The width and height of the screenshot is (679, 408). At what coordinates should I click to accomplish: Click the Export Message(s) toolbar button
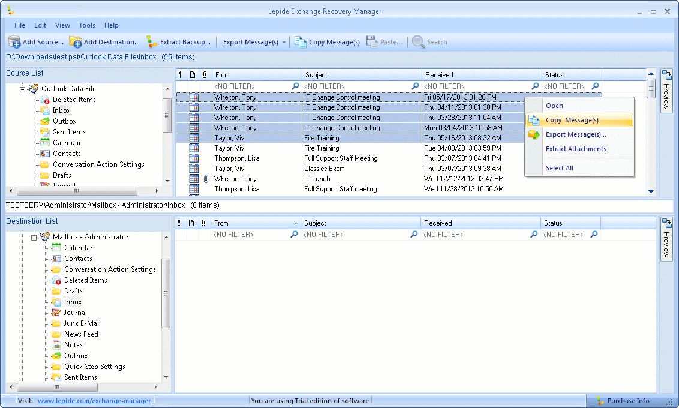(x=250, y=42)
